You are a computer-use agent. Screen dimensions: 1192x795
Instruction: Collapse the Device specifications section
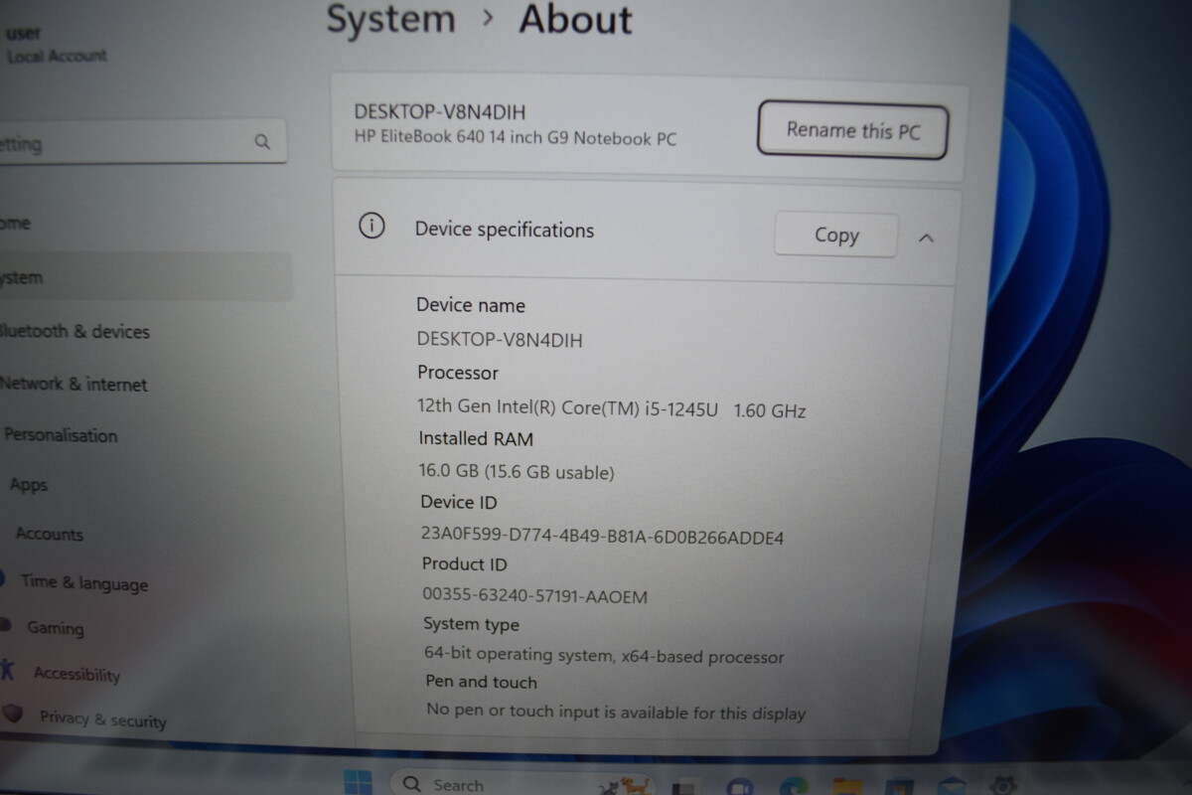click(x=926, y=238)
